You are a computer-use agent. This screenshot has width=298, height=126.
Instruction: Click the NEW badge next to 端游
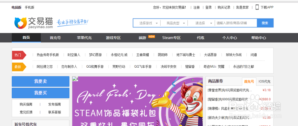click(151, 36)
